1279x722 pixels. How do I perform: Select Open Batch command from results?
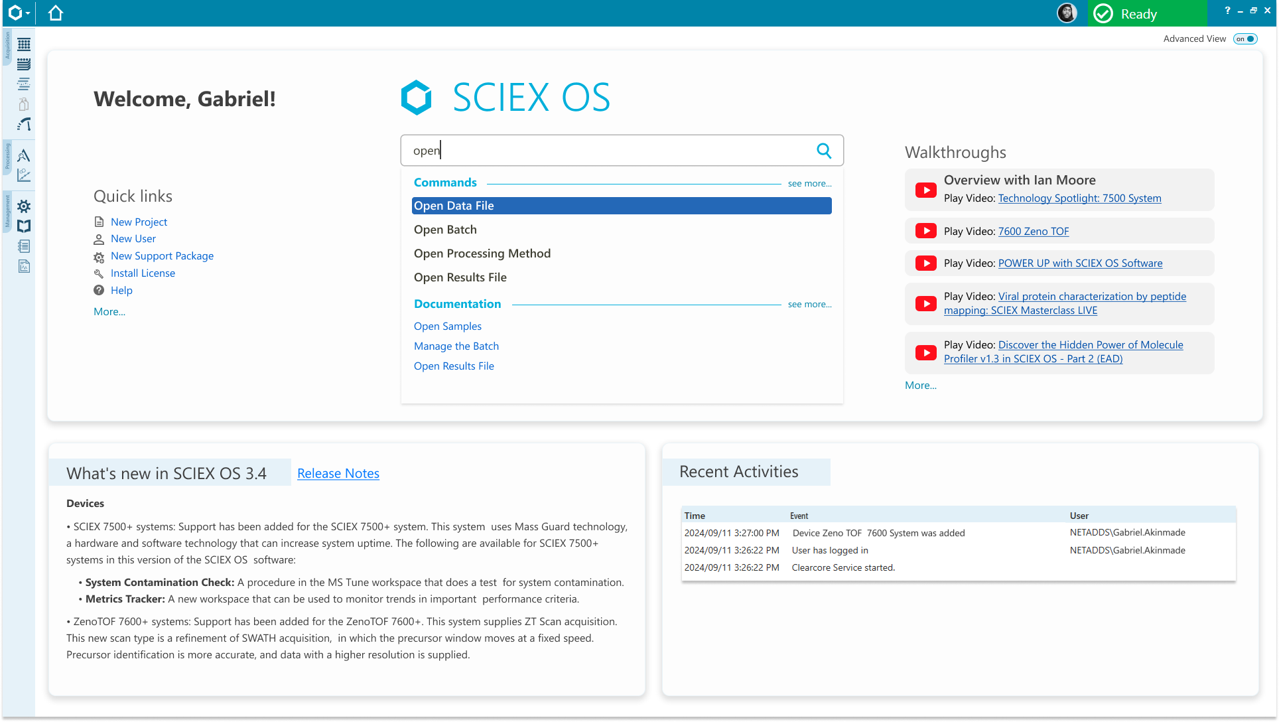click(445, 230)
